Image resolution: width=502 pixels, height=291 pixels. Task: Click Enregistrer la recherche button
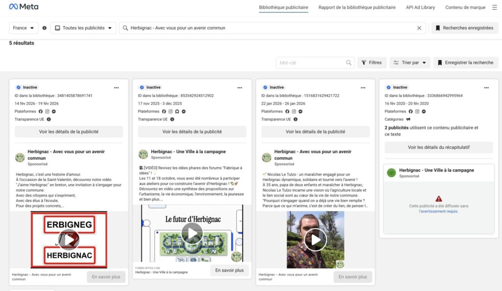coord(465,63)
